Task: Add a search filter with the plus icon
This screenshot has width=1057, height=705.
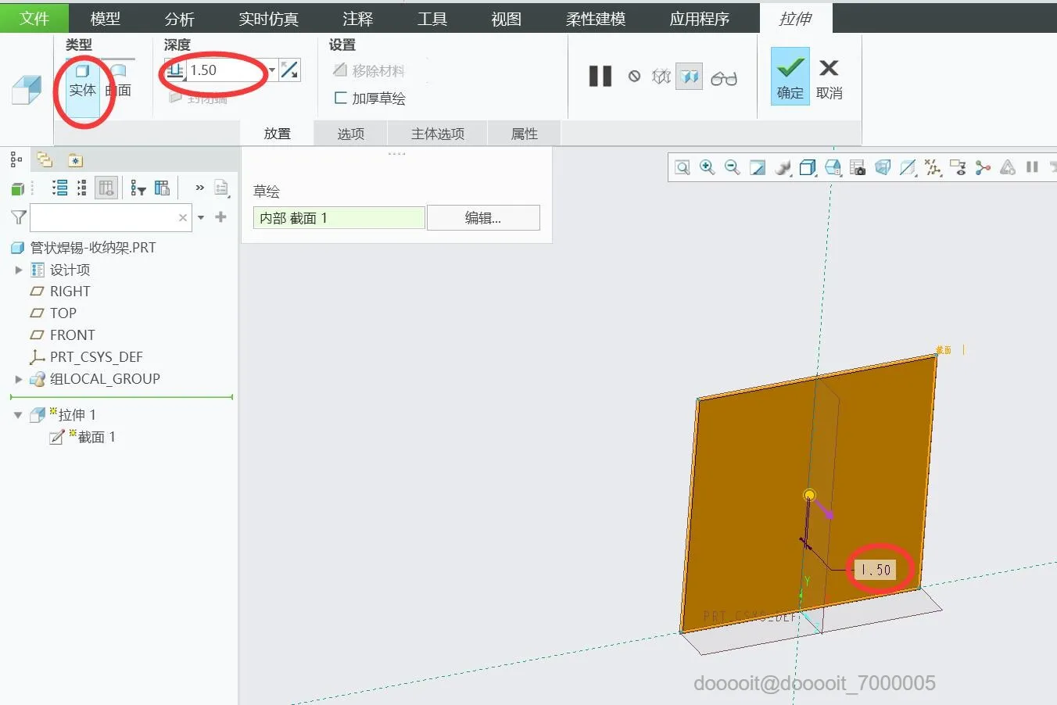Action: click(221, 217)
